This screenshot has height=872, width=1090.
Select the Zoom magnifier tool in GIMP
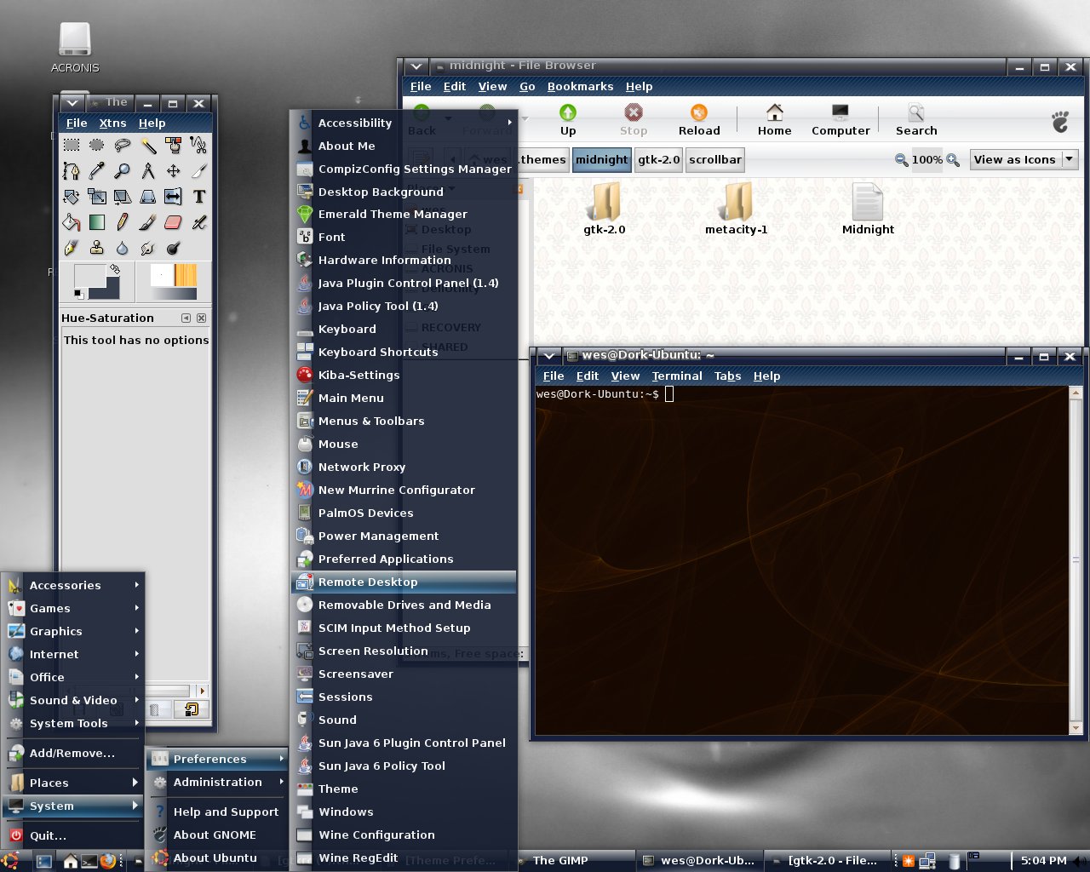click(123, 171)
